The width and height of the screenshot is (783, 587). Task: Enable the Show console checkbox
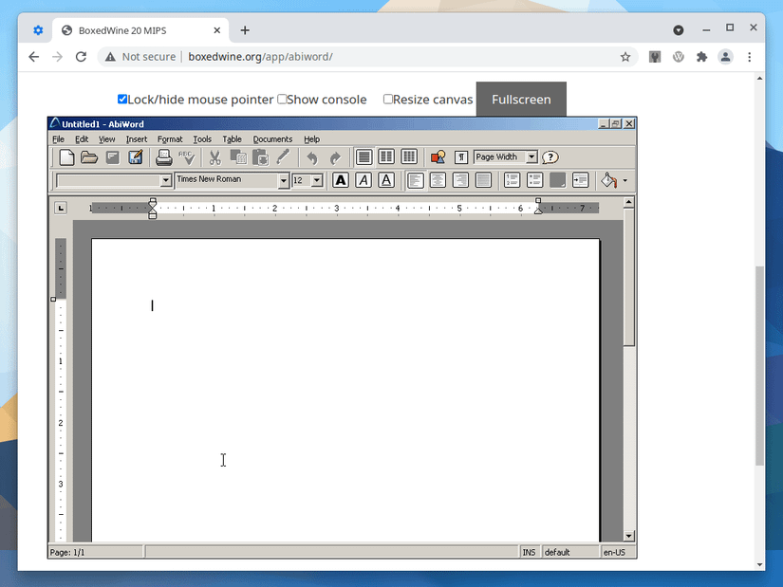(x=282, y=99)
